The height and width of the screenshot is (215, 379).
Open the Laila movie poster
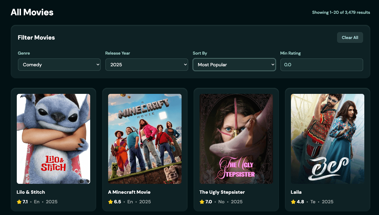[x=327, y=139]
